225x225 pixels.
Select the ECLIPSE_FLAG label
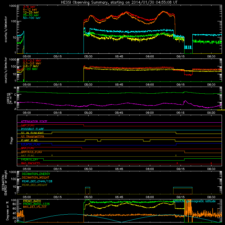[x=31, y=144]
